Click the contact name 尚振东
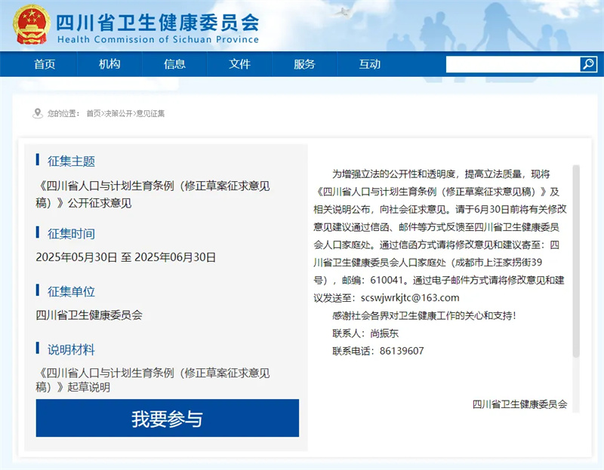 (x=384, y=333)
